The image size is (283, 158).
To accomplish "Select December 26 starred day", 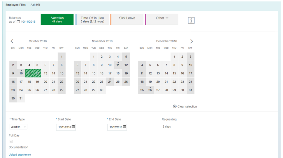I will pos(150,90).
